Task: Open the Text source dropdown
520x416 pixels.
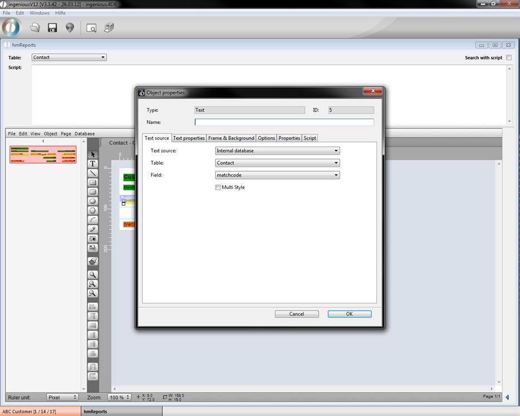Action: (277, 151)
